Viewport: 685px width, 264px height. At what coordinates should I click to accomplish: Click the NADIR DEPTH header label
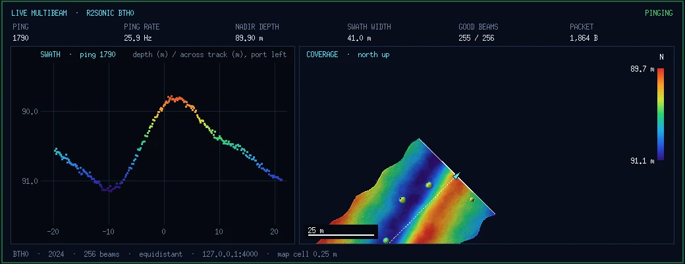[x=257, y=27]
